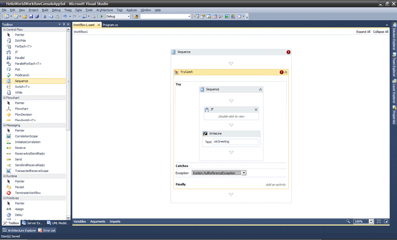Open the Variables pane

(80, 221)
